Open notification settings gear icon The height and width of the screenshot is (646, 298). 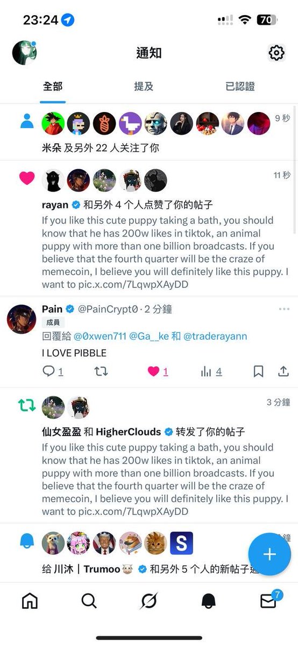[276, 53]
